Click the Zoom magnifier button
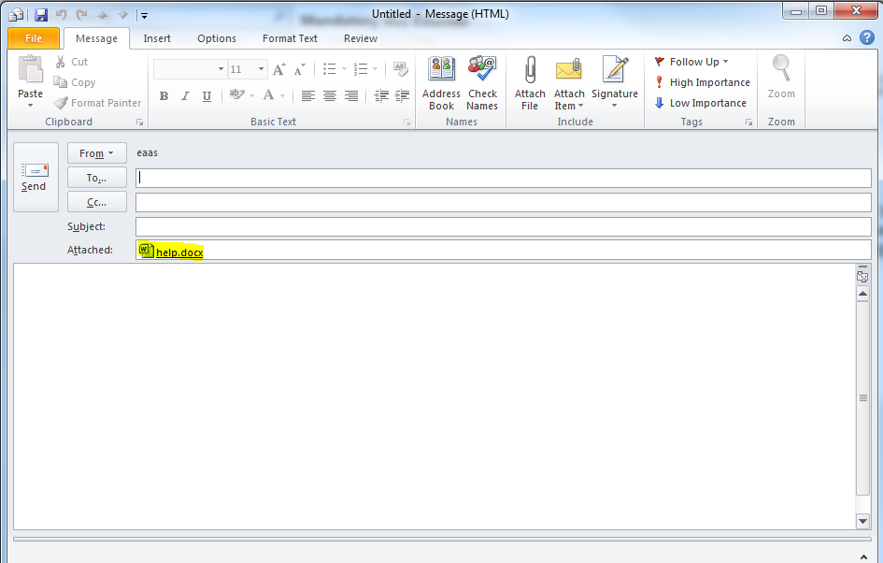Image resolution: width=883 pixels, height=563 pixels. [781, 78]
